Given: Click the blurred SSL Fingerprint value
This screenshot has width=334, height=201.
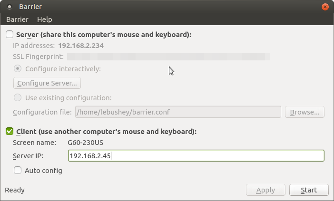Looking at the screenshot, I should (x=169, y=57).
